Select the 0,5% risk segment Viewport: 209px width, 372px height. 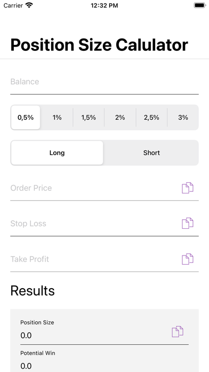coord(26,118)
